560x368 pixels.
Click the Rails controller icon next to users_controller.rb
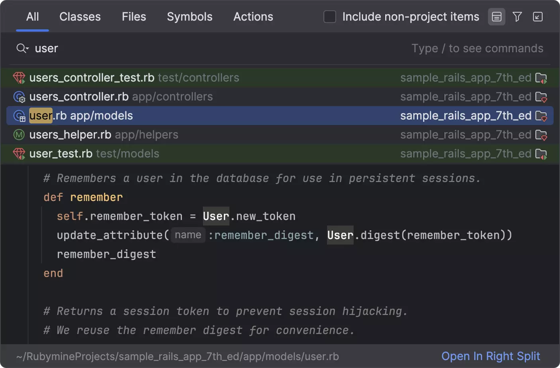pos(19,97)
